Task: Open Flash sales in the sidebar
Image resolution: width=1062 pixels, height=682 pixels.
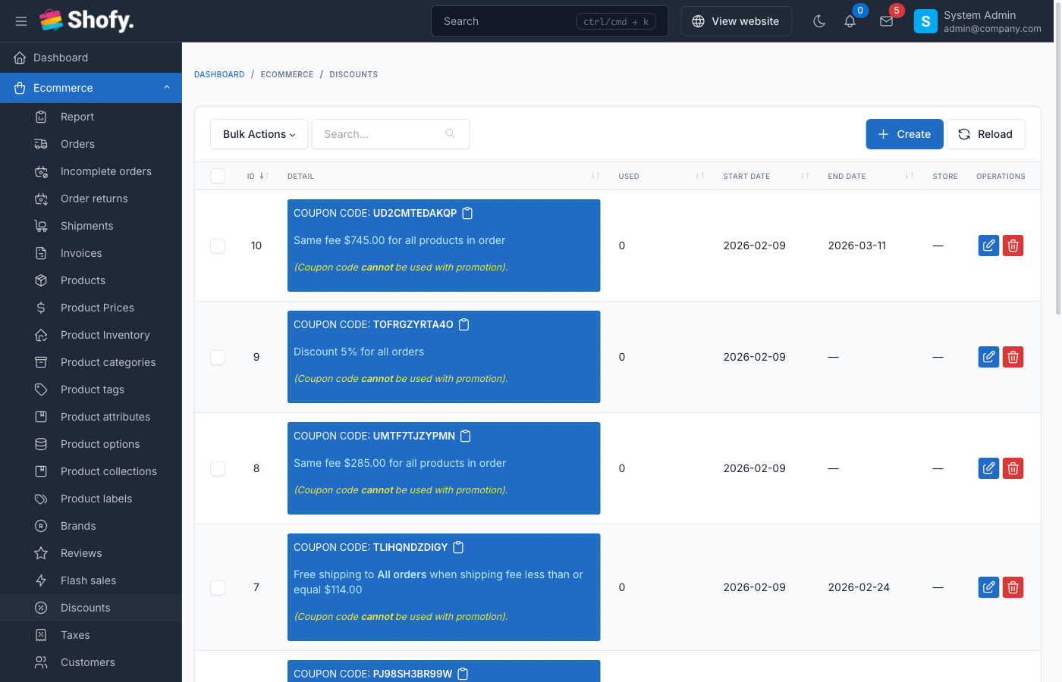Action: 88,580
